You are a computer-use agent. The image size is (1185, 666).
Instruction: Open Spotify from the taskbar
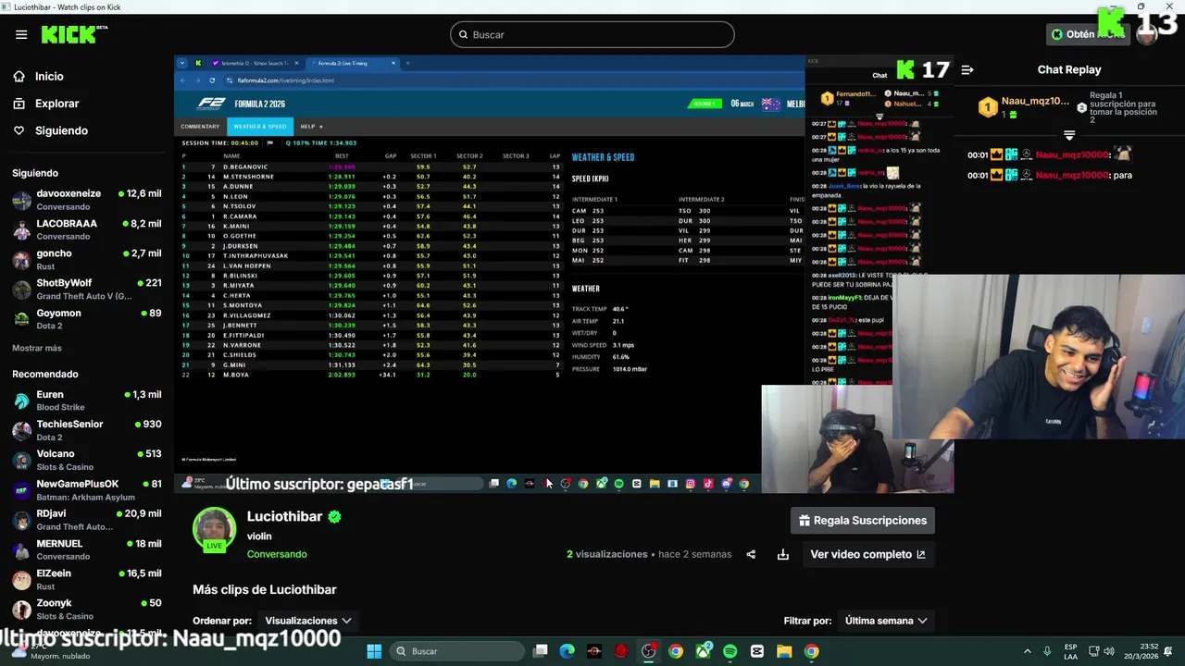pyautogui.click(x=730, y=651)
